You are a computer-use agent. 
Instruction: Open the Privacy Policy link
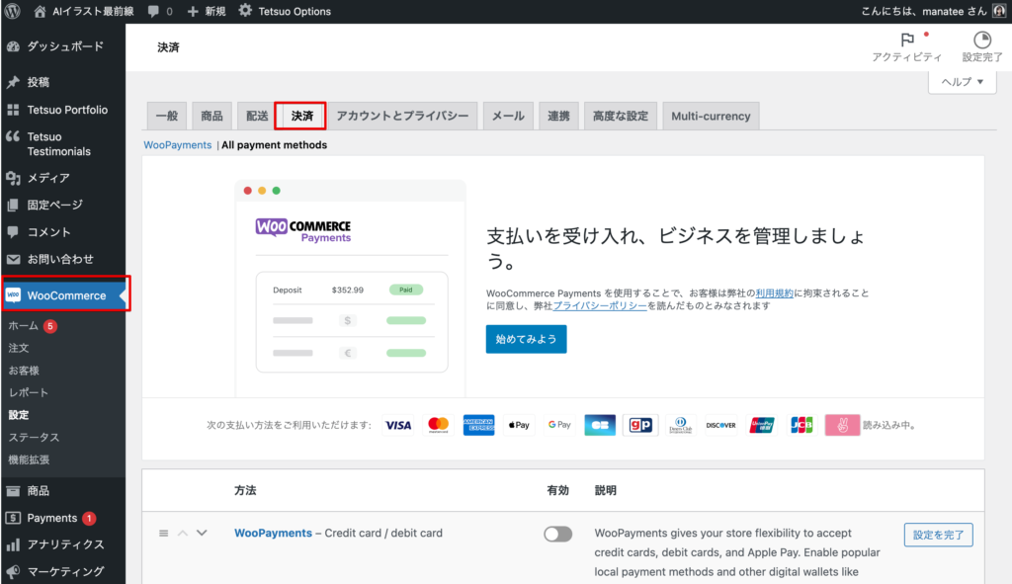(x=600, y=306)
